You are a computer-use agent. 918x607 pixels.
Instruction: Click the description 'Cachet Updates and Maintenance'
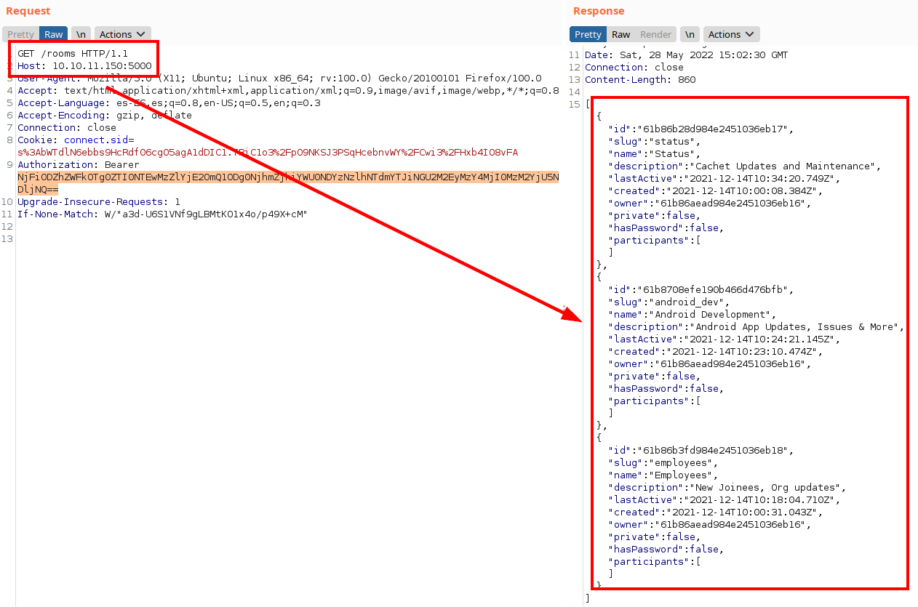click(786, 166)
